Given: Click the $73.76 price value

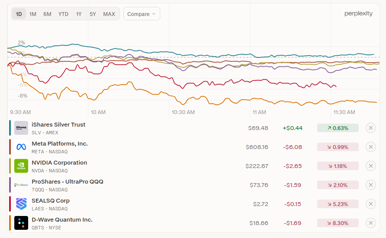Looking at the screenshot, I should point(259,185).
